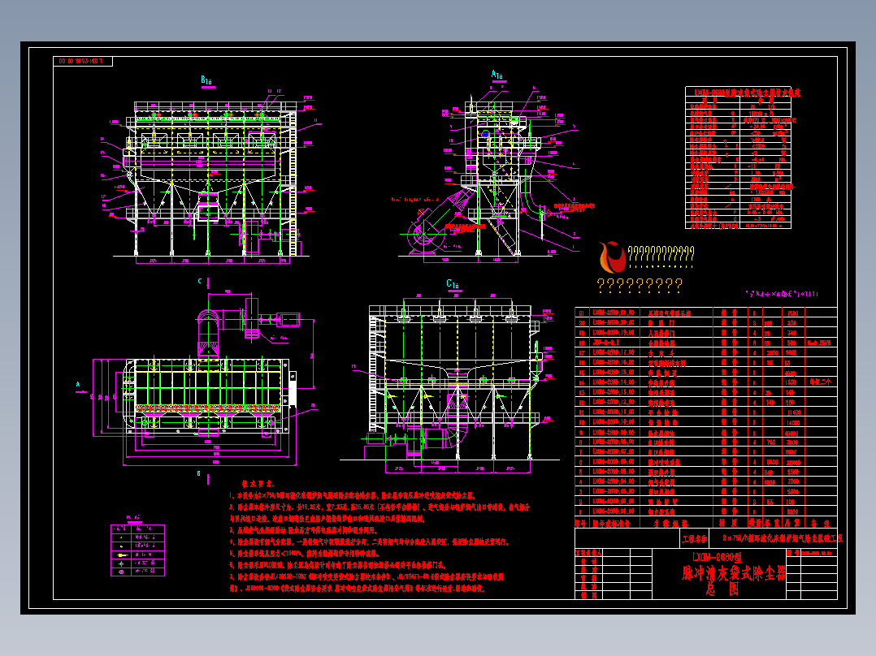The height and width of the screenshot is (656, 876).
Task: Click technical requirement note number 7
Action: tap(366, 582)
